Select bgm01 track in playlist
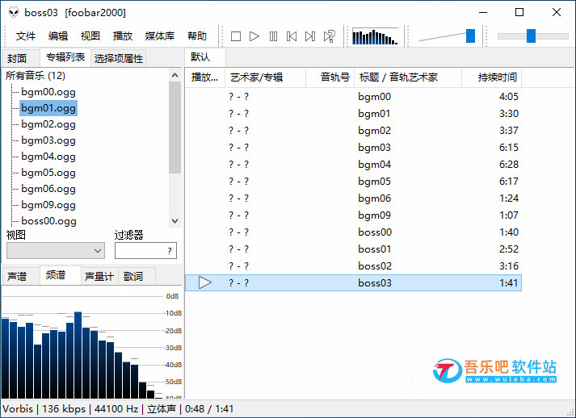The height and width of the screenshot is (418, 576). (353, 114)
